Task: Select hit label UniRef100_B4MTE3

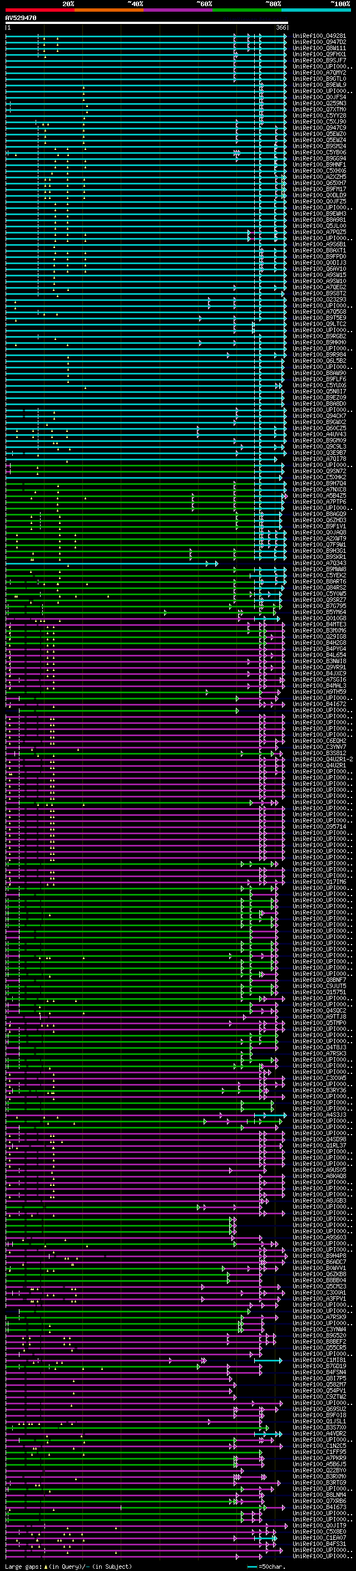Action: pyautogui.click(x=319, y=625)
